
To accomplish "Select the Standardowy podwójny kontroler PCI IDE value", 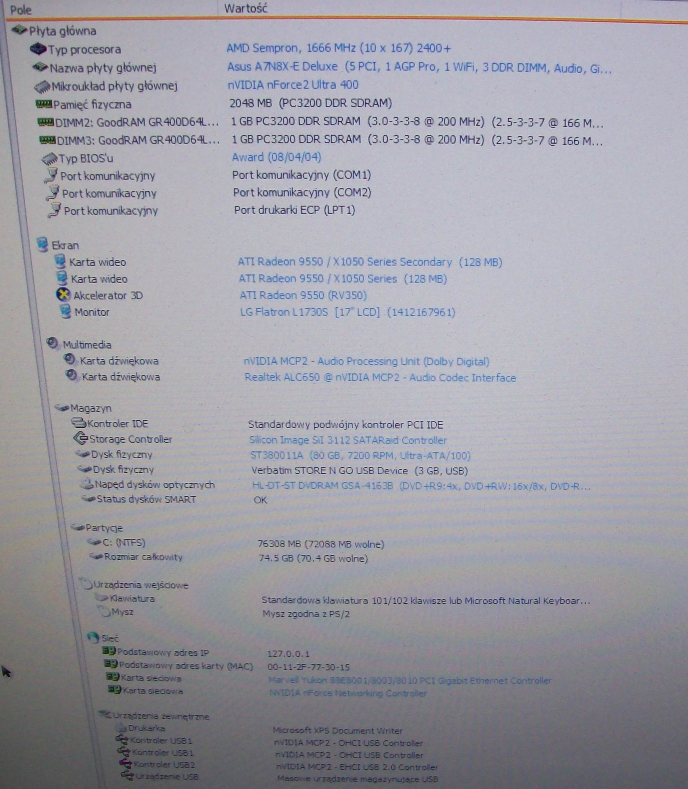I will pyautogui.click(x=346, y=425).
